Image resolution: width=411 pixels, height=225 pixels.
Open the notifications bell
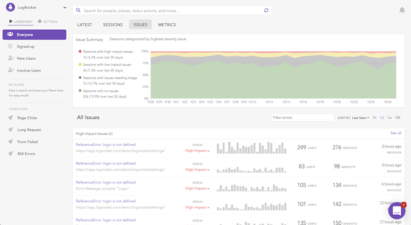(402, 10)
